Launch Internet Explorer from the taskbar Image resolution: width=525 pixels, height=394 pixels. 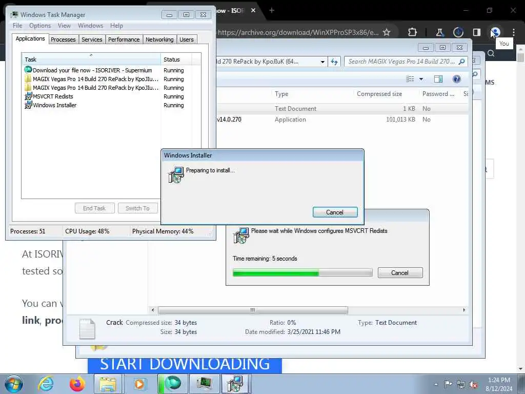click(46, 384)
